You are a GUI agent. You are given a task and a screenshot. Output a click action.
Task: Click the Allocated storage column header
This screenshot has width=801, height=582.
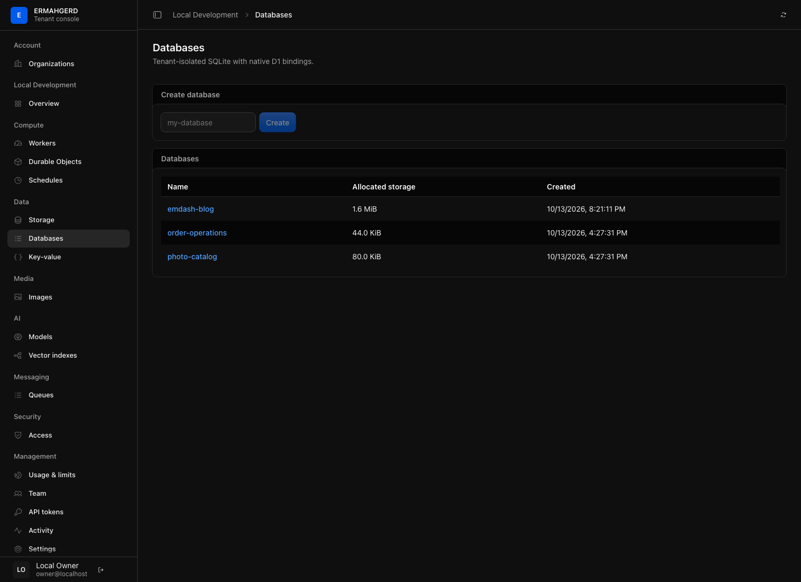pos(384,187)
